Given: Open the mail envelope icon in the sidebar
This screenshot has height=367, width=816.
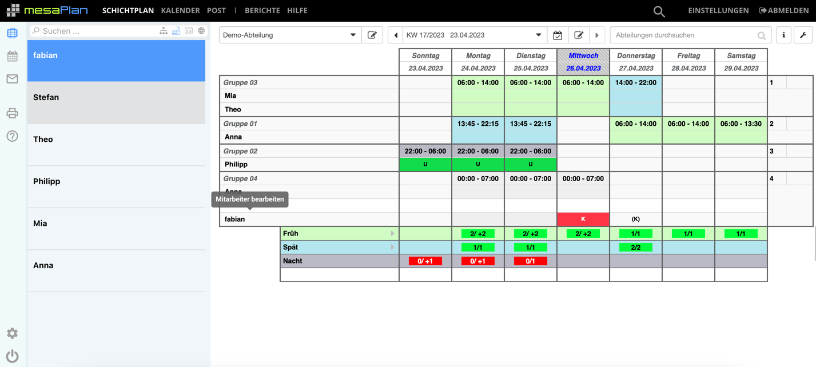Looking at the screenshot, I should pyautogui.click(x=13, y=79).
